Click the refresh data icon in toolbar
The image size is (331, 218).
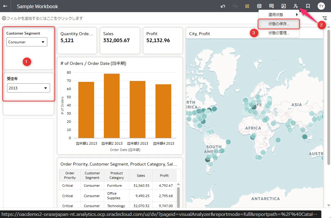pyautogui.click(x=259, y=6)
